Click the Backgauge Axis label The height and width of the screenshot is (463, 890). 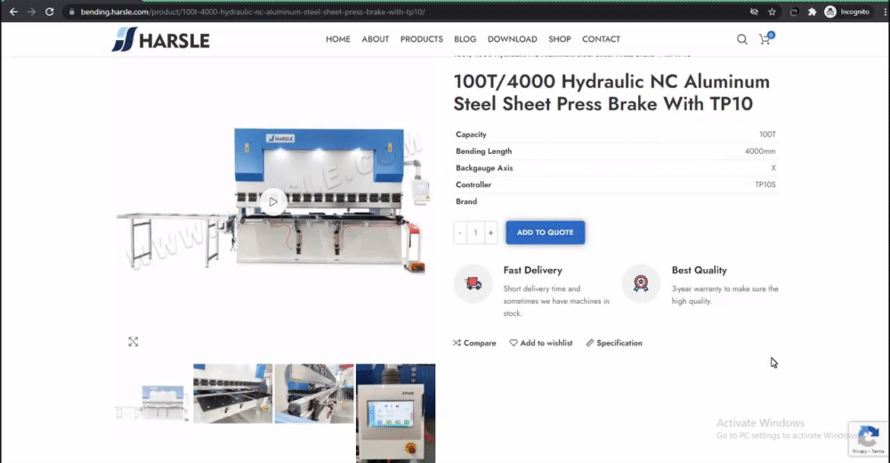point(484,168)
